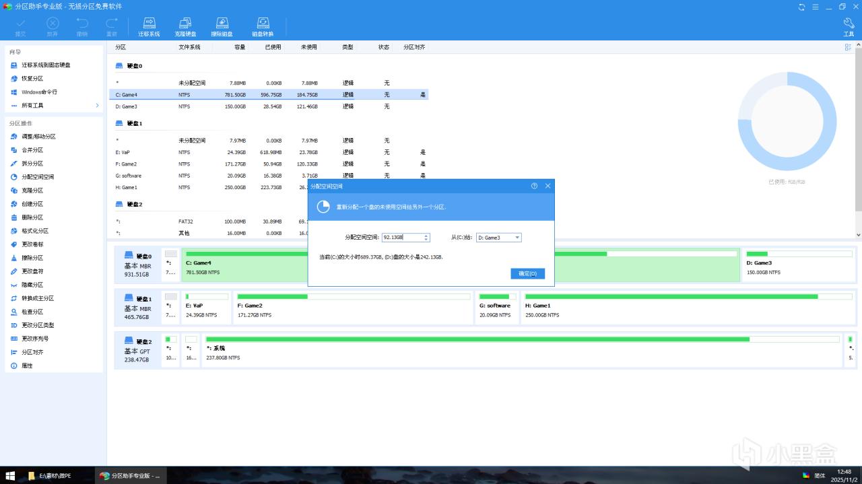The height and width of the screenshot is (484, 862).
Task: Open 工具 in the top-right corner
Action: (x=848, y=27)
